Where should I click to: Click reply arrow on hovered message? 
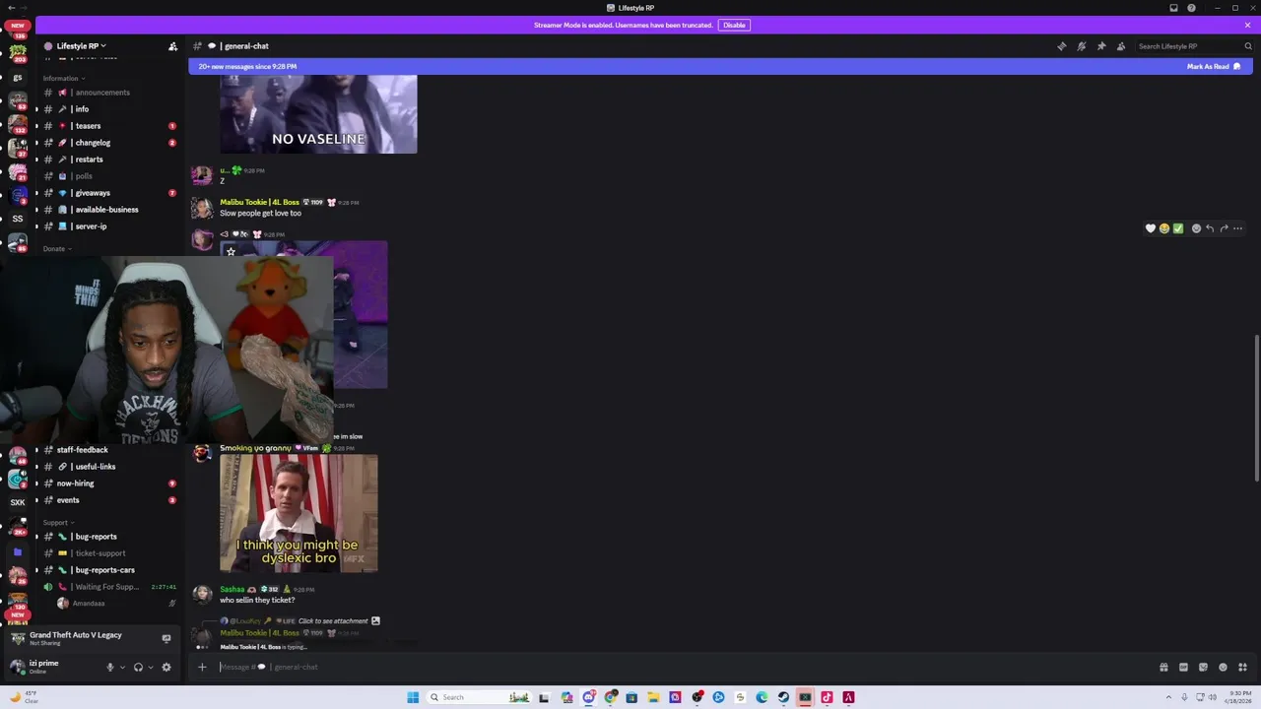[x=1210, y=228]
